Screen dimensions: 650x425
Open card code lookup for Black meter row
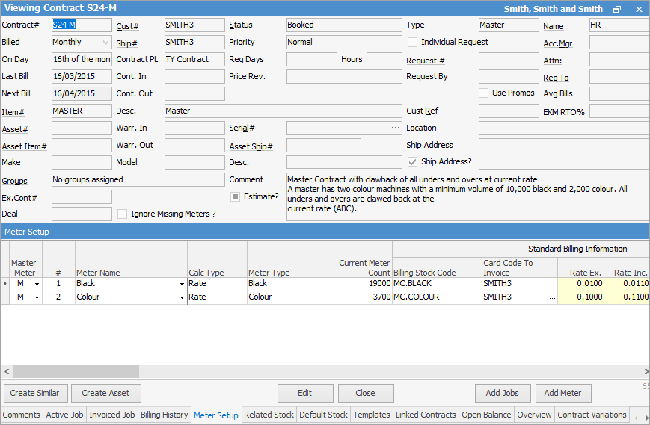pos(552,284)
